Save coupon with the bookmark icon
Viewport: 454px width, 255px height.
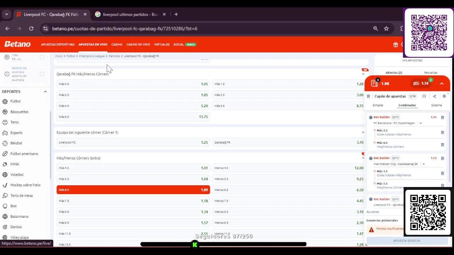coord(424,96)
